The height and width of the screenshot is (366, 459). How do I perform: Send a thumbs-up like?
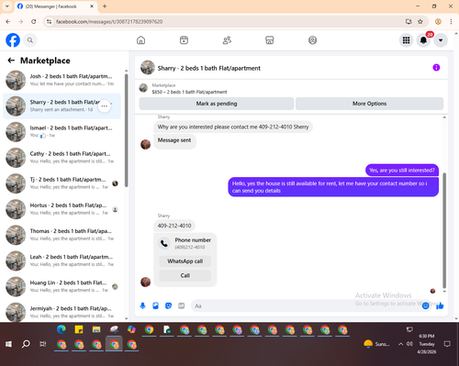coord(440,305)
